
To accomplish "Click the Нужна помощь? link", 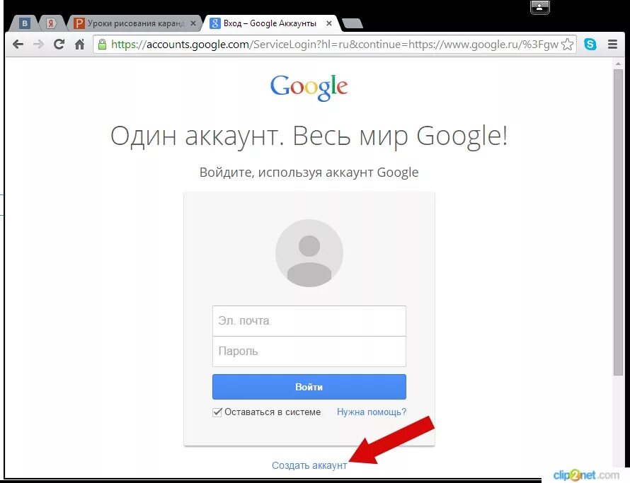I will point(371,412).
